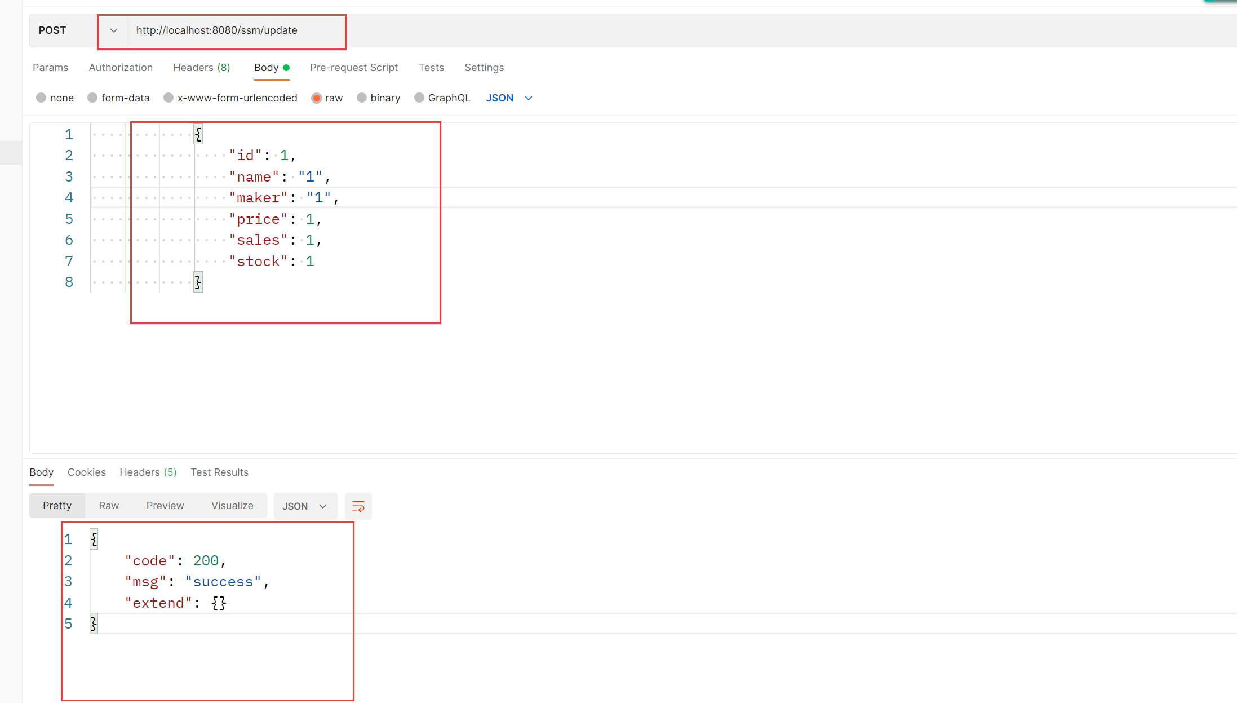This screenshot has height=703, width=1237.
Task: Select the request Body tab
Action: point(272,68)
